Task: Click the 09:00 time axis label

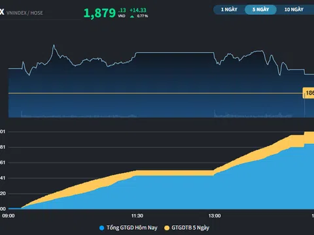Action: click(9, 216)
